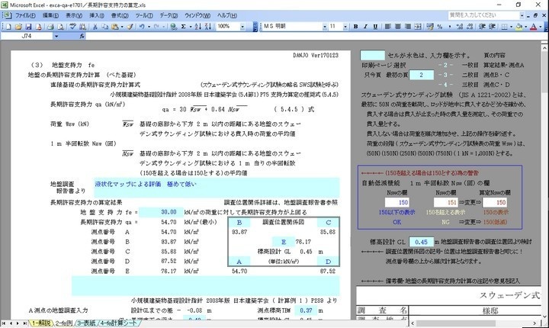Click the Center alignment icon
The width and height of the screenshot is (549, 328).
click(x=398, y=27)
